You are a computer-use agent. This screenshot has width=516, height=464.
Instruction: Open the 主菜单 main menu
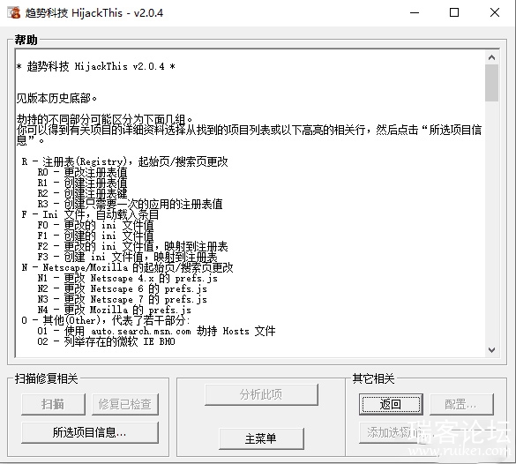(x=261, y=438)
